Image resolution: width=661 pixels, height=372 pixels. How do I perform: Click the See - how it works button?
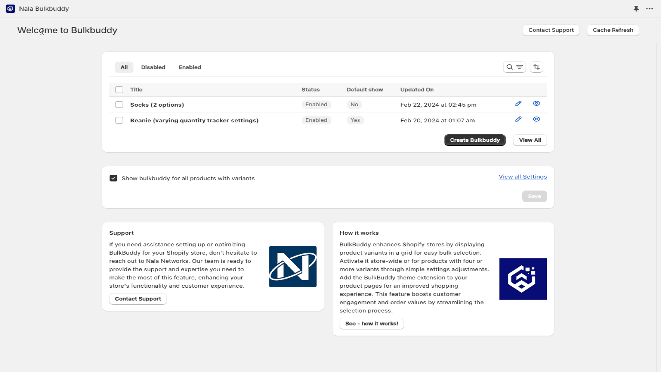[x=371, y=323]
